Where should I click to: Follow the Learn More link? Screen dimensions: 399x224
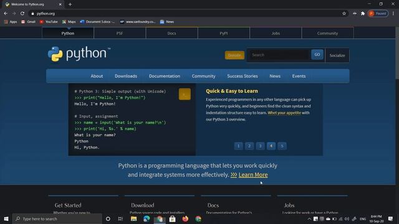tap(253, 175)
